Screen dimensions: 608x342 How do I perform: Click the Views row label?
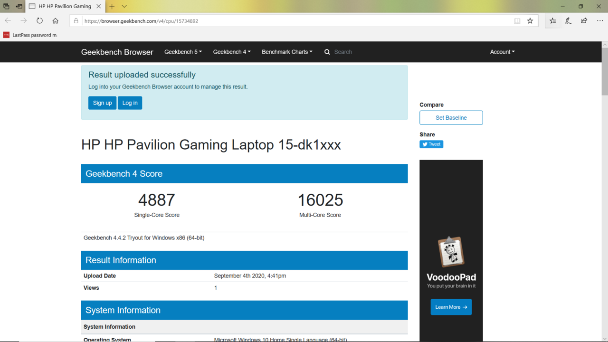[x=91, y=288]
